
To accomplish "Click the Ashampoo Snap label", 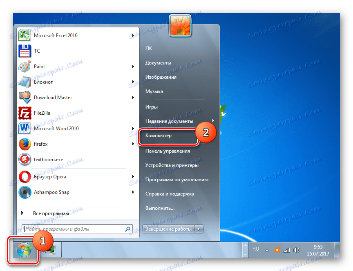I will pyautogui.click(x=51, y=192).
